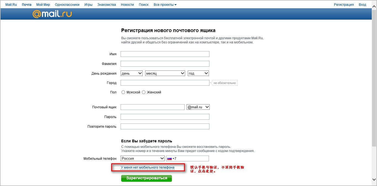Focus the Имя input field
Screen dimensions: 377x186
point(165,54)
